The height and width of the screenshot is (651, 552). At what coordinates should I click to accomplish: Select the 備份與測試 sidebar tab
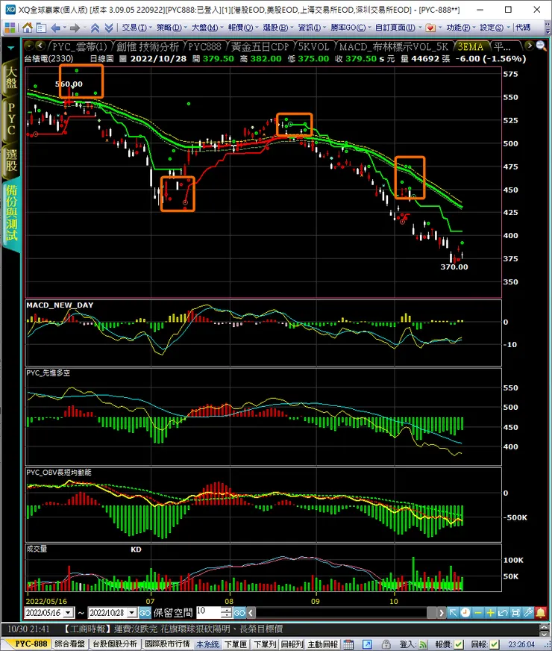[11, 214]
